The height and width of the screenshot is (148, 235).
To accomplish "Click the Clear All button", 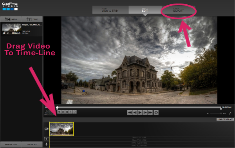I will tap(32, 144).
